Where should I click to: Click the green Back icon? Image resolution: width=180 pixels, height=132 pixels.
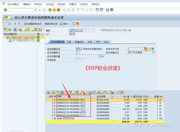[x=50, y=10]
